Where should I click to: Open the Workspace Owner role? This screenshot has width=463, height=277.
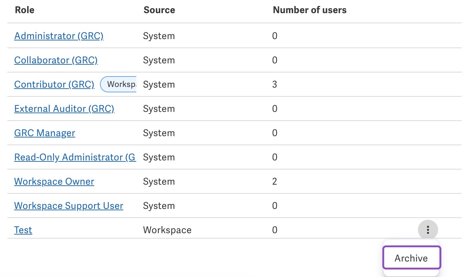54,181
